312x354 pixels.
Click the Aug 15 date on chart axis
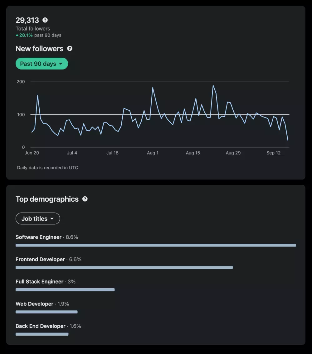click(x=193, y=153)
